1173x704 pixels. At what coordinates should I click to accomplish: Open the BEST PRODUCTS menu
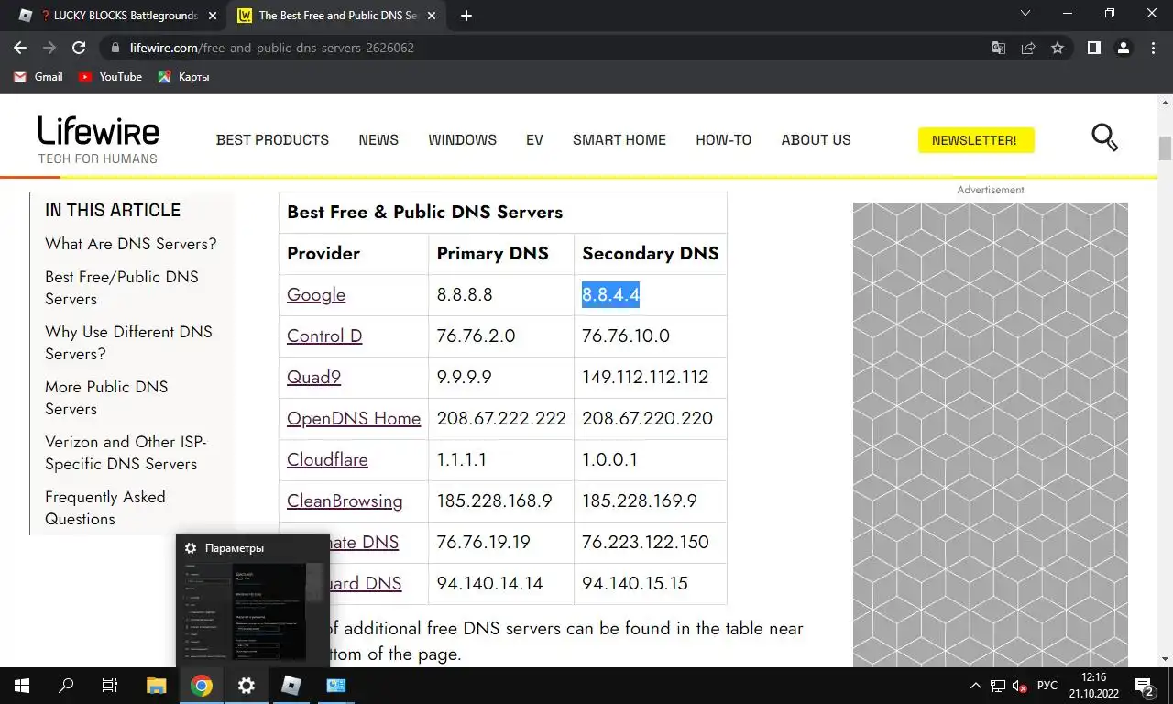(x=272, y=140)
